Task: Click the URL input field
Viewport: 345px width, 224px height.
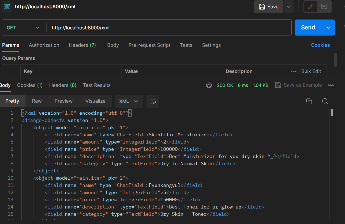Action: coord(161,28)
